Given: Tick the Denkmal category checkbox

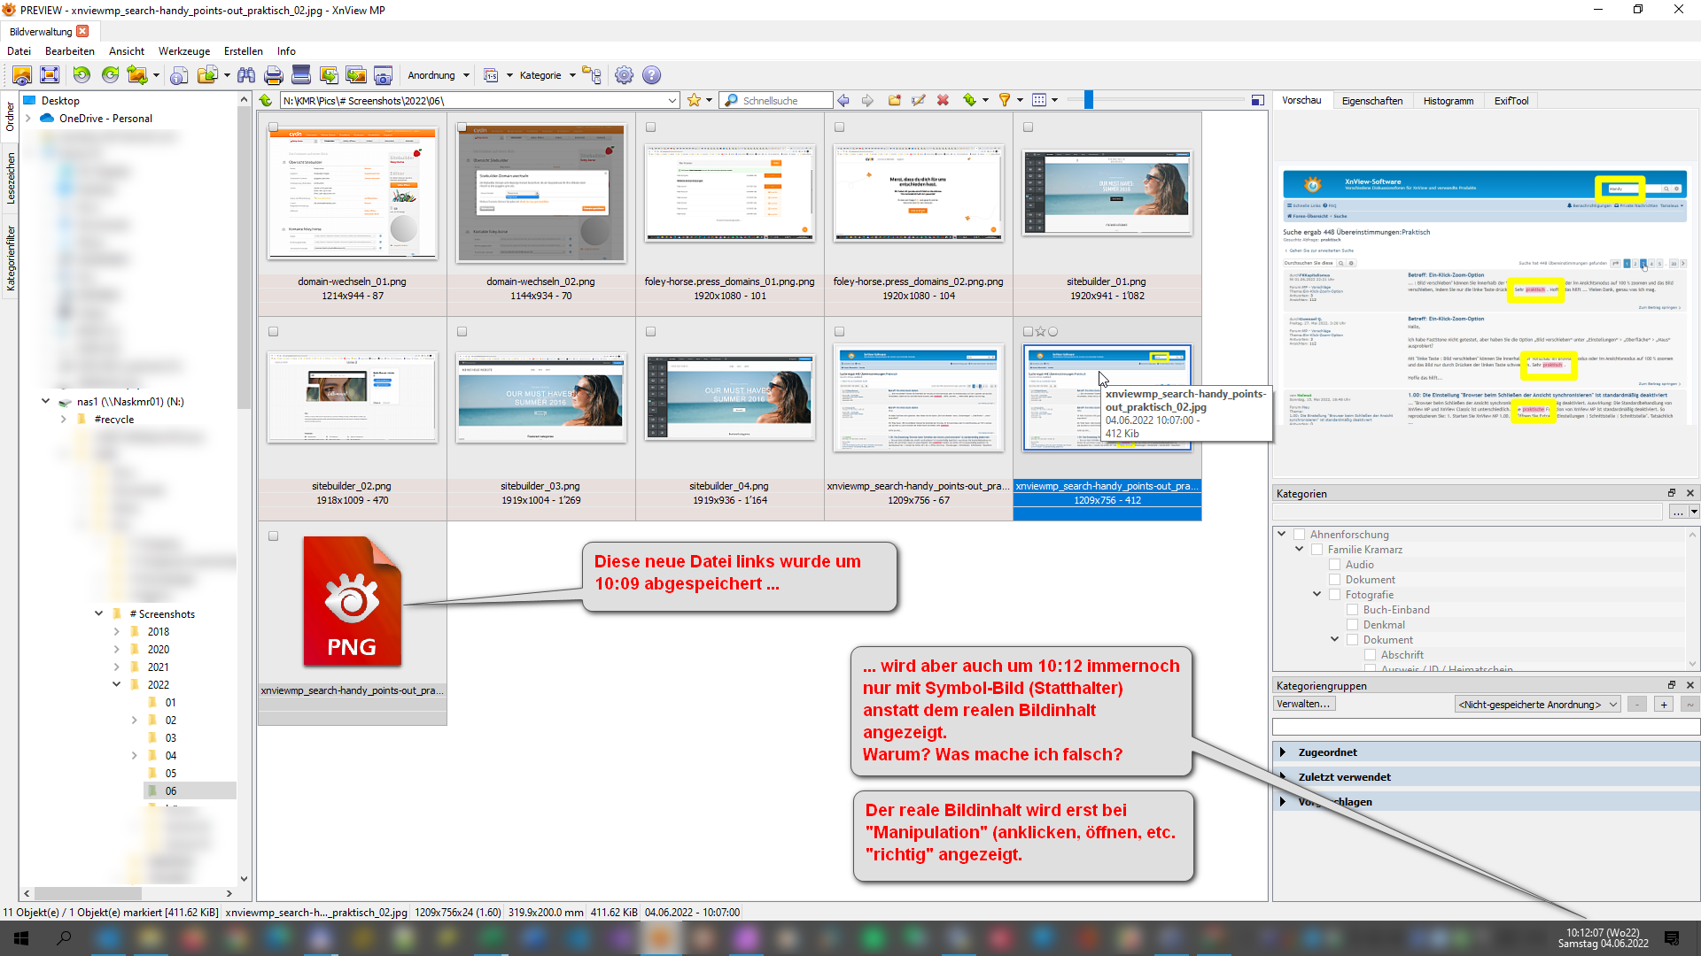Looking at the screenshot, I should click(1352, 625).
